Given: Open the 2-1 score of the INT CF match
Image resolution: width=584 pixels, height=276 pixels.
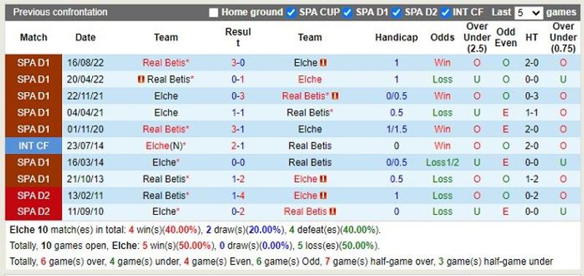Looking at the screenshot, I should pos(238,145).
